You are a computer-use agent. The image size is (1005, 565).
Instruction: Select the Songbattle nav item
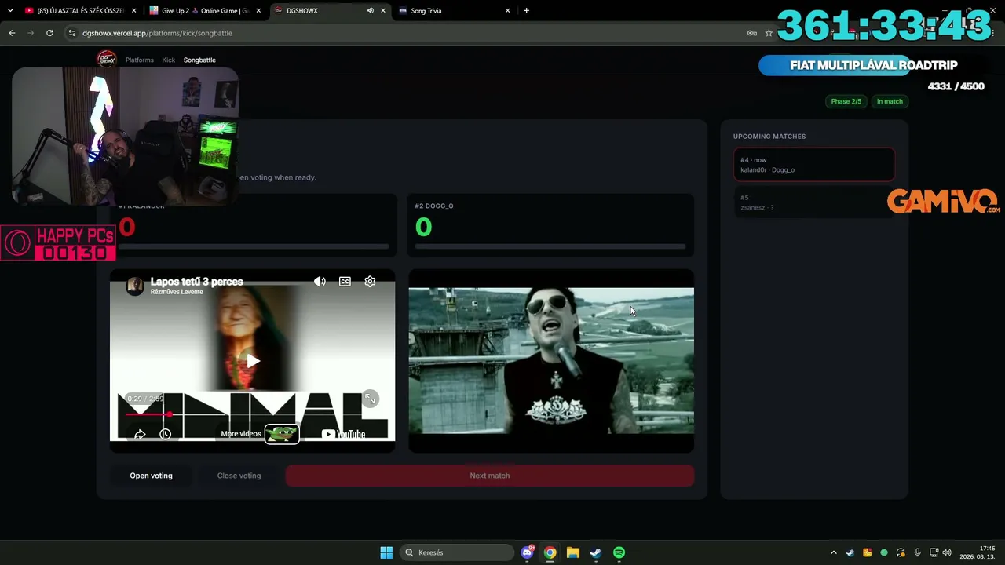199,60
